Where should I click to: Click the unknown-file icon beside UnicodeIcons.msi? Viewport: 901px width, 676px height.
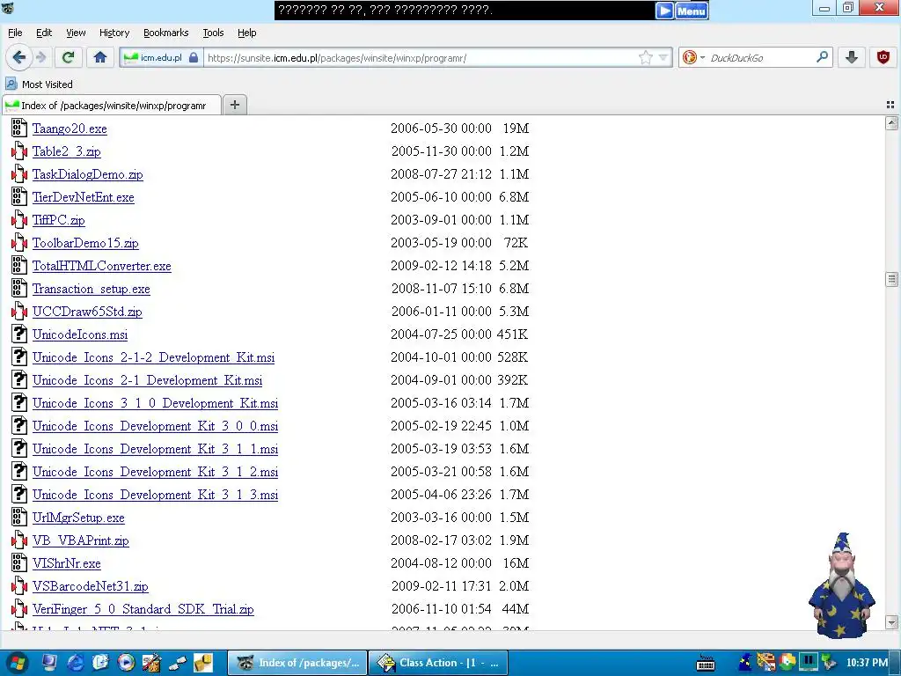coord(19,334)
